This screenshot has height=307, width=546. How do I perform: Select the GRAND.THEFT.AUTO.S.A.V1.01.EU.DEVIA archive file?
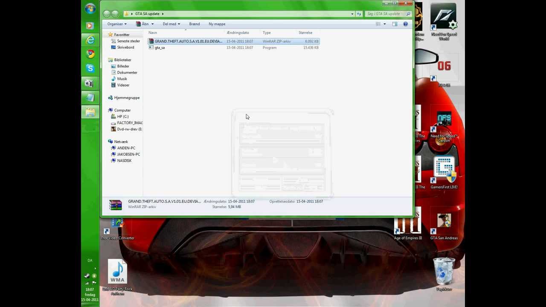(x=234, y=41)
